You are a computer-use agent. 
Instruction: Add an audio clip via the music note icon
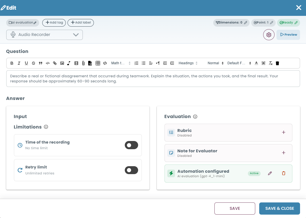pos(69,63)
